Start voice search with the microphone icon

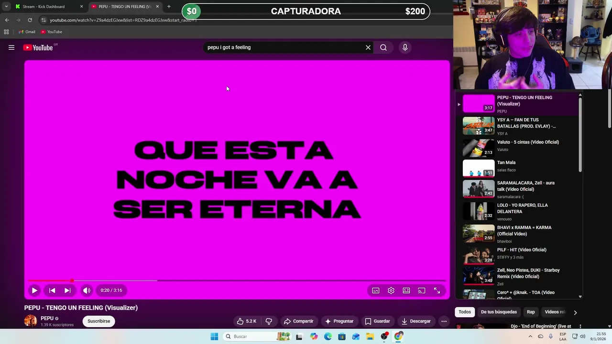pyautogui.click(x=405, y=47)
